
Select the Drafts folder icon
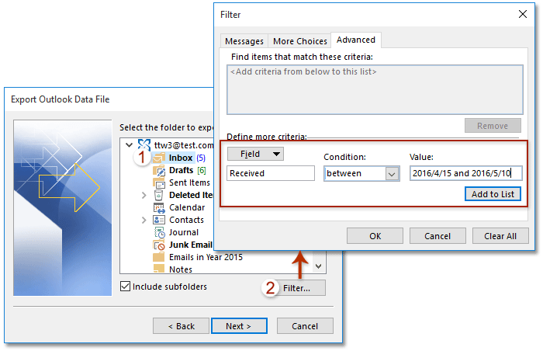click(158, 170)
